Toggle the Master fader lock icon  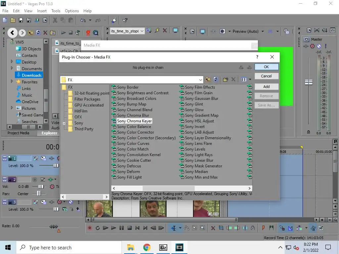point(309,132)
